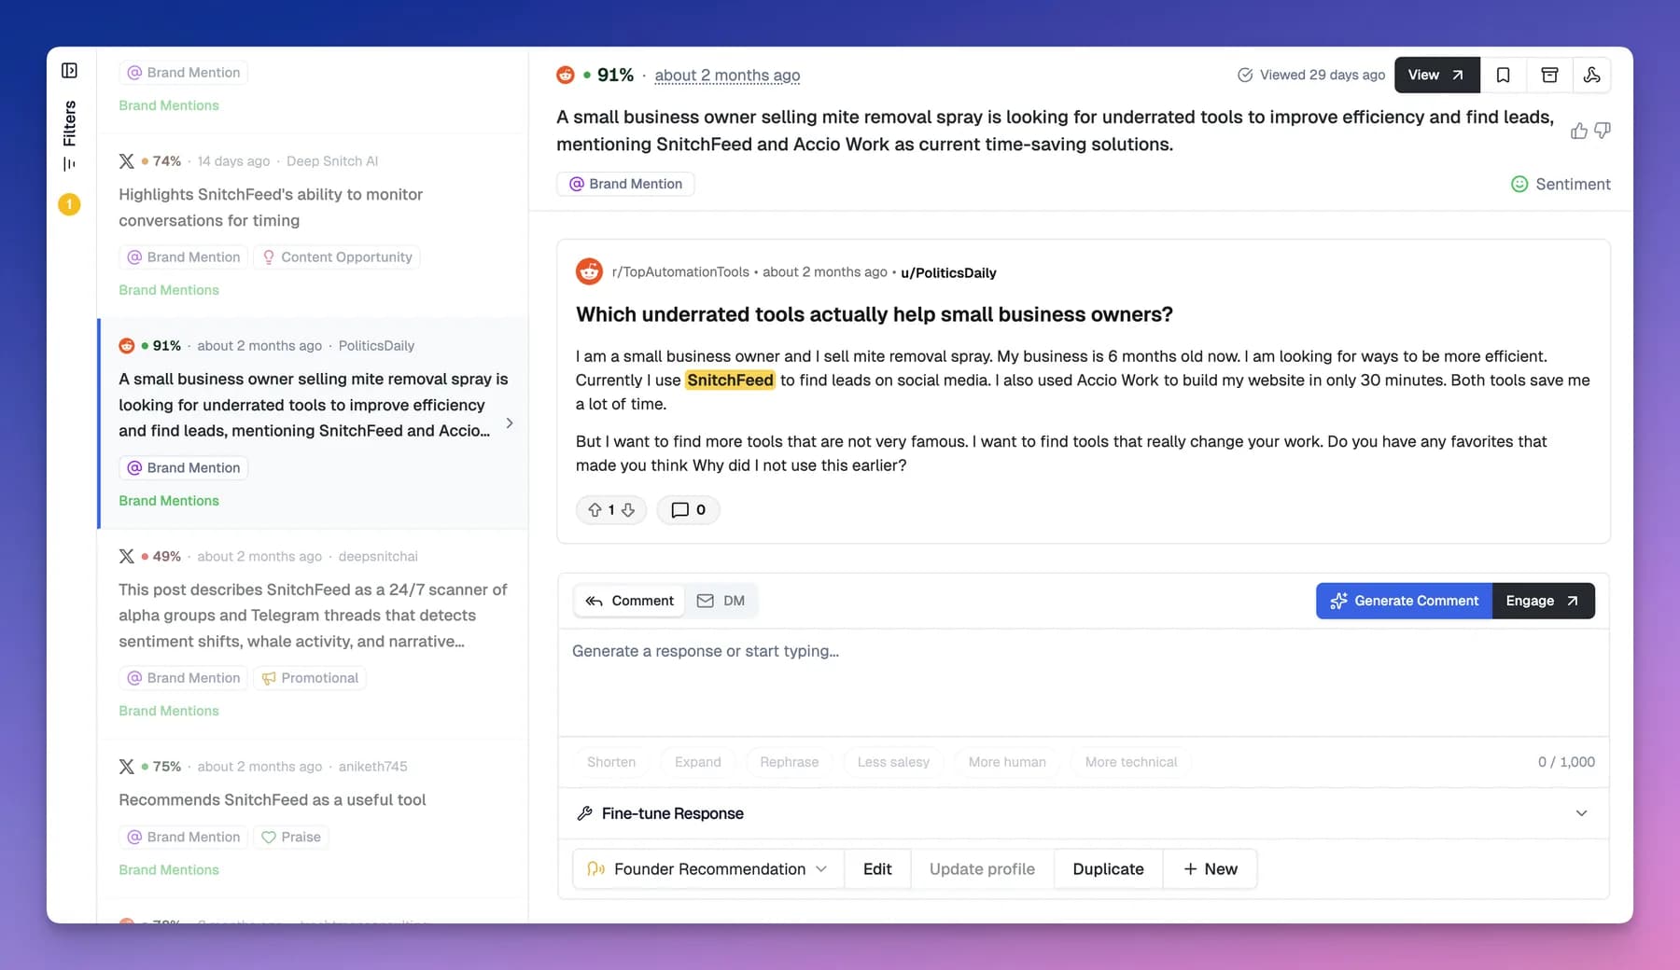Click the comment count bubble
This screenshot has height=970, width=1680.
pyautogui.click(x=688, y=510)
